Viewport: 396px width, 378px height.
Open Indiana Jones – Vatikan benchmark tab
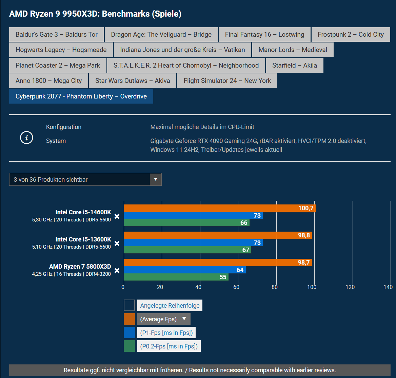[182, 50]
